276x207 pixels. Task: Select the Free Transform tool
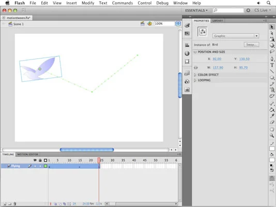tap(272, 39)
